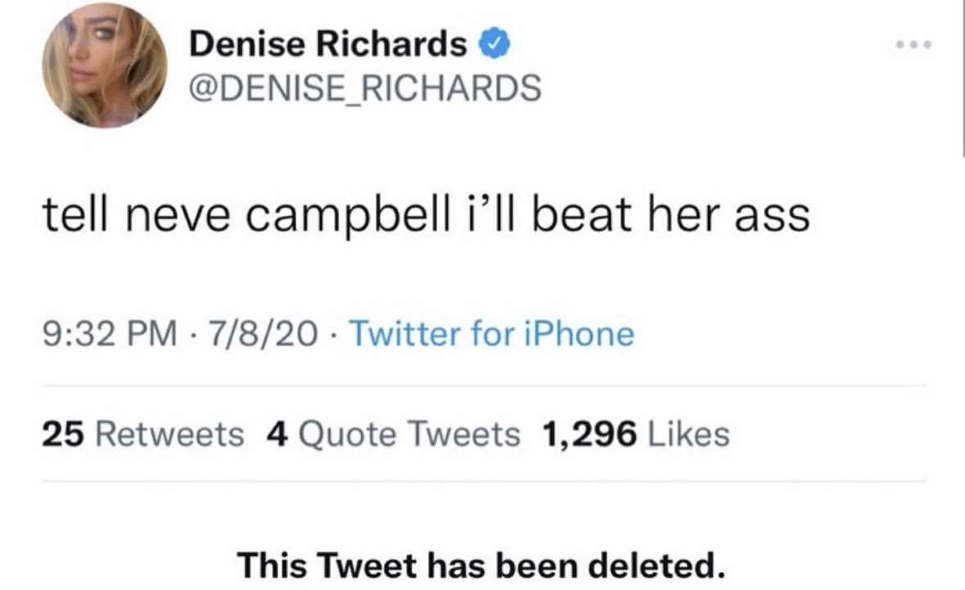Click the 'This Tweet has been deleted.' notice

482,564
